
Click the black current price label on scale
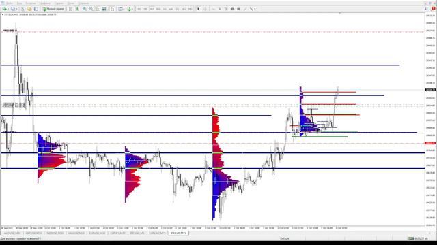(x=430, y=90)
